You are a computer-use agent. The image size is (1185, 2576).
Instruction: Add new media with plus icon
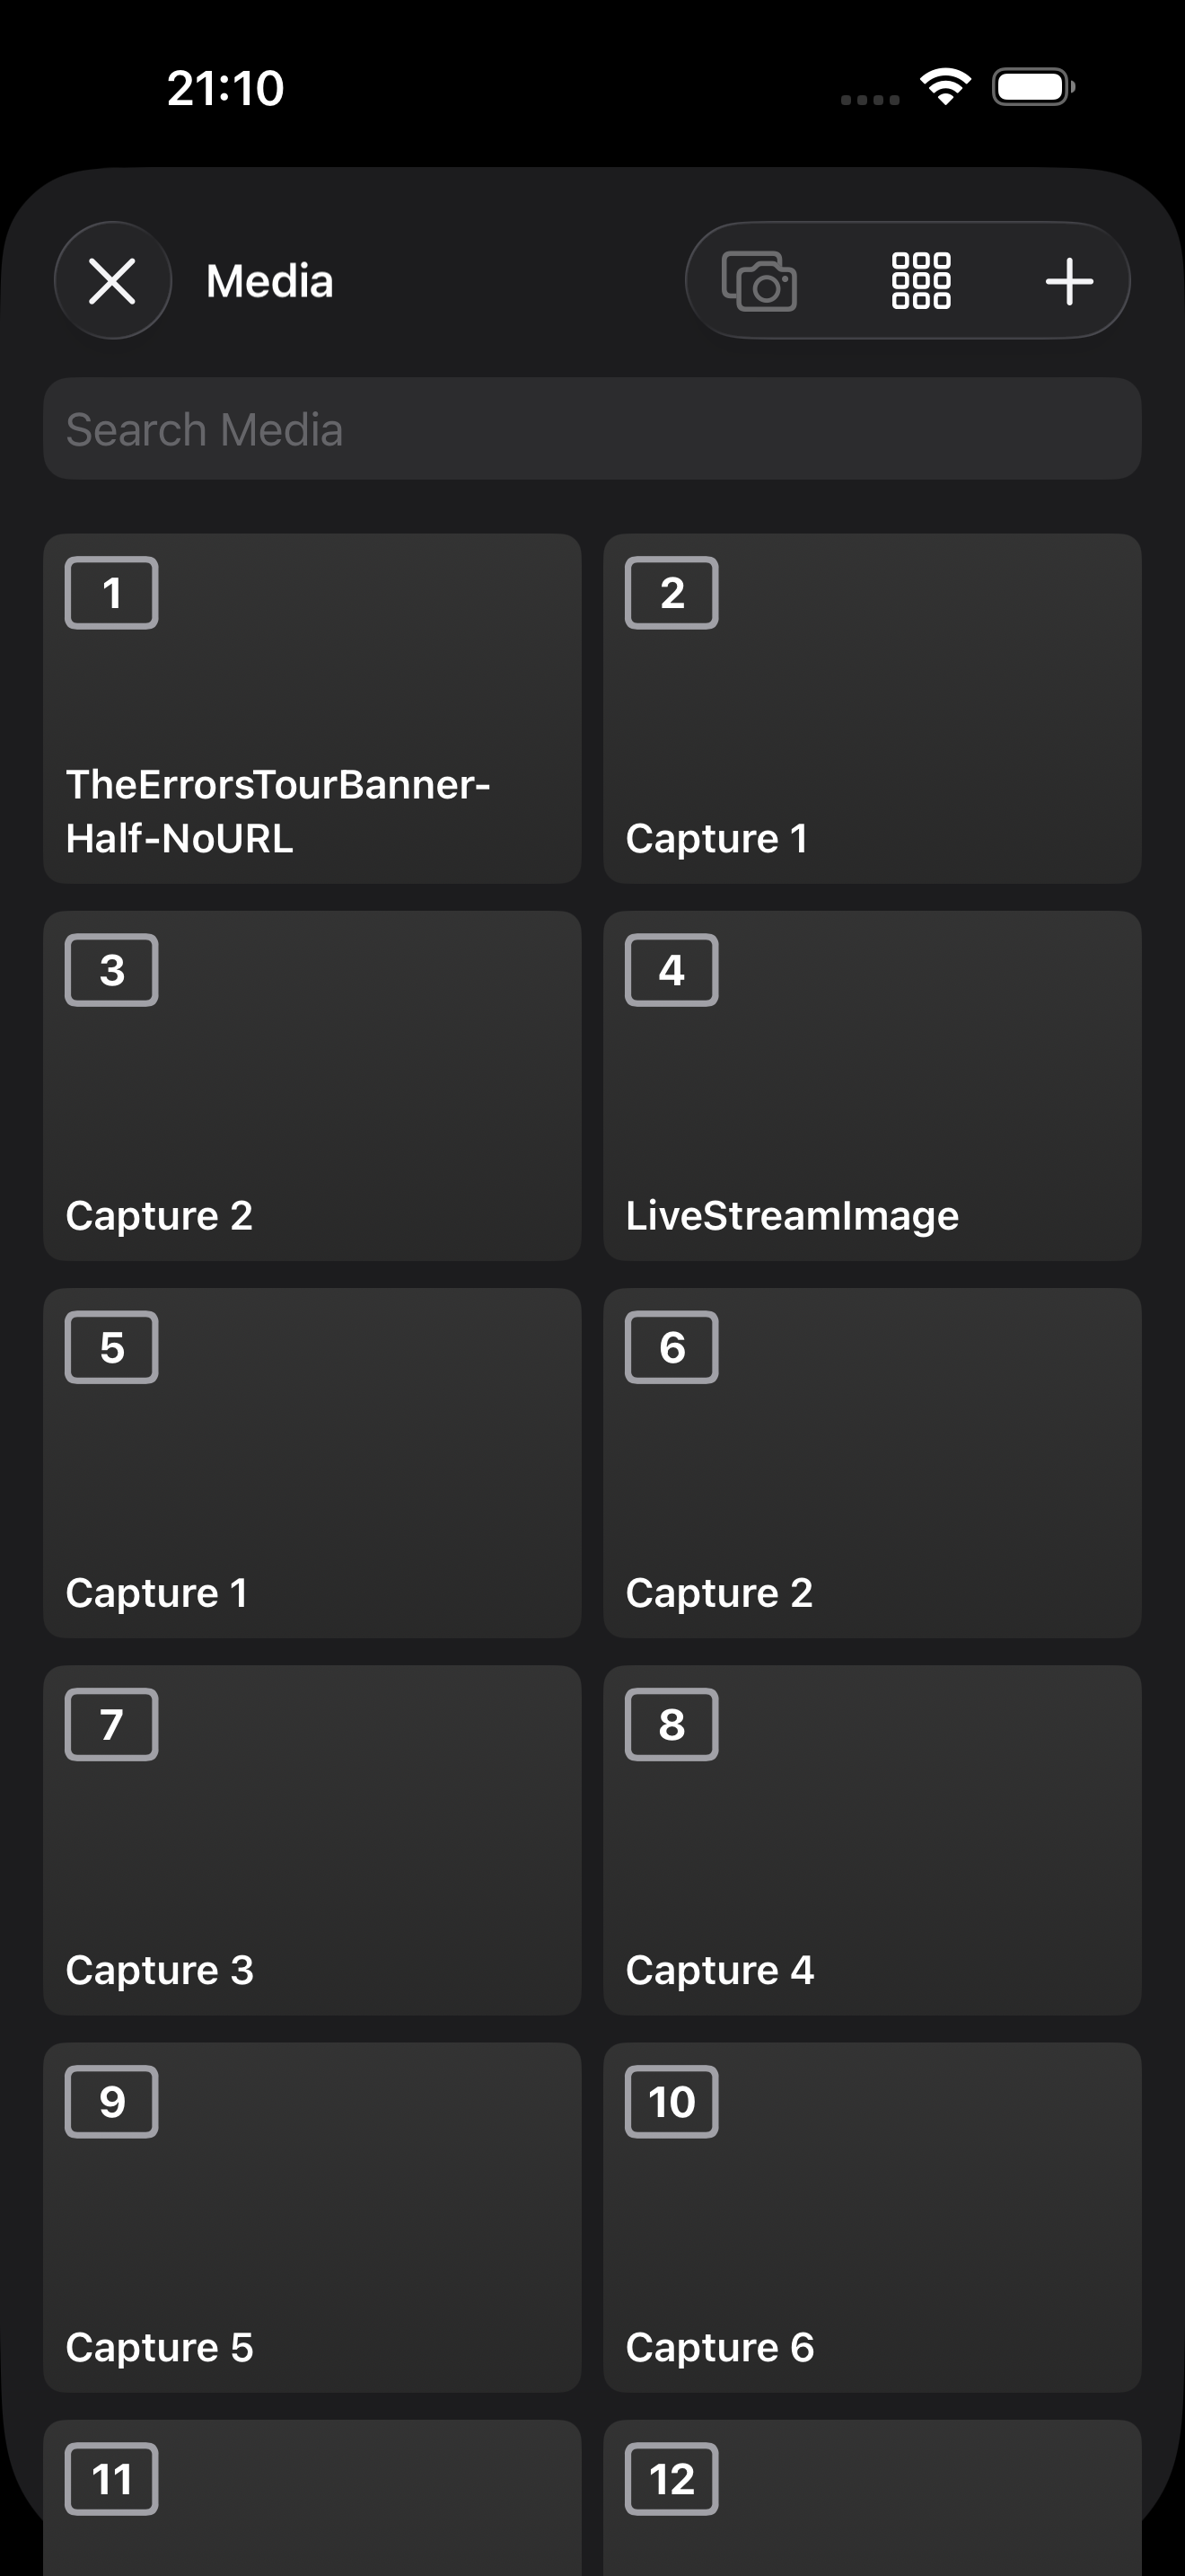(x=1069, y=281)
